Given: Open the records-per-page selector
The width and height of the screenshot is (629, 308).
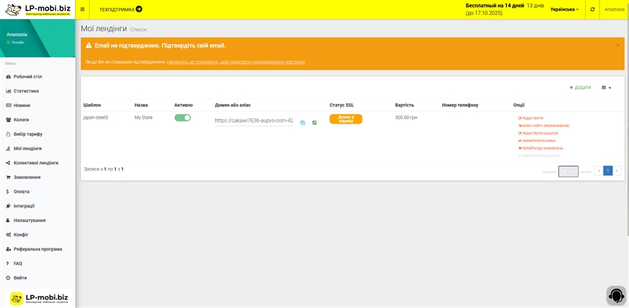Looking at the screenshot, I should click(568, 171).
